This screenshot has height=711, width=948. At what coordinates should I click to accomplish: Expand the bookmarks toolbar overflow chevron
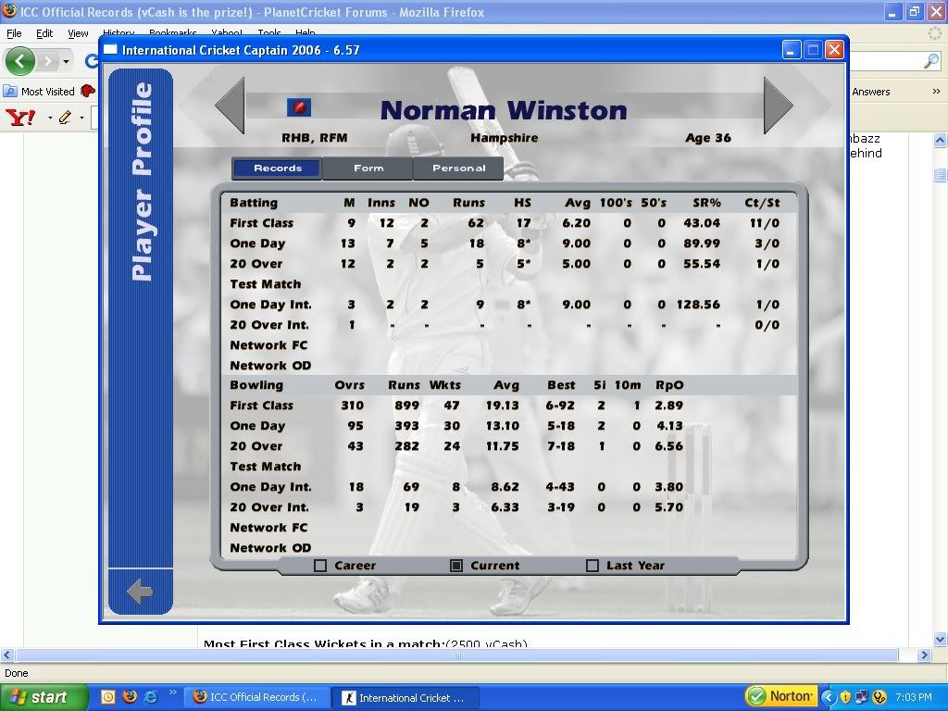[936, 92]
